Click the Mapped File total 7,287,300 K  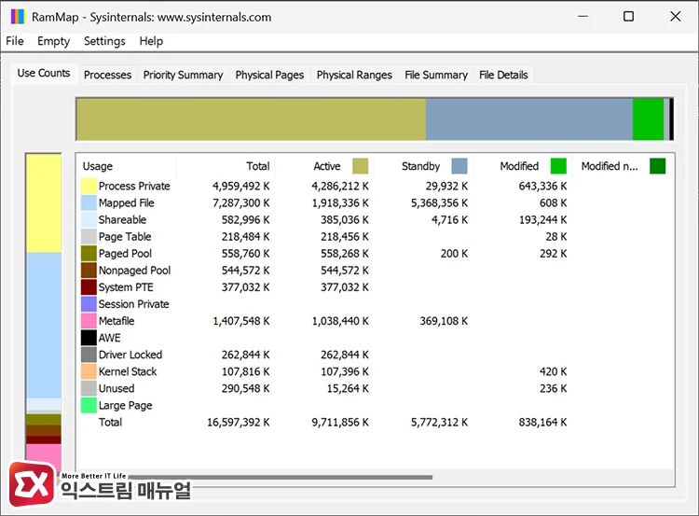[x=240, y=202]
